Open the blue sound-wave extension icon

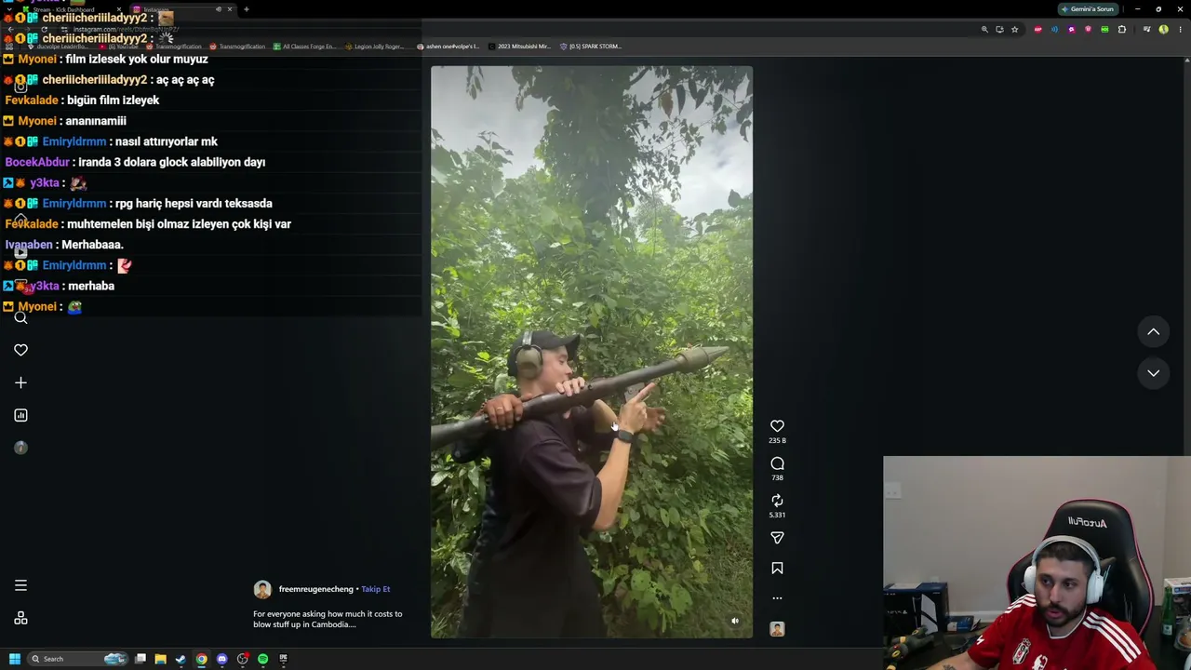(1054, 30)
